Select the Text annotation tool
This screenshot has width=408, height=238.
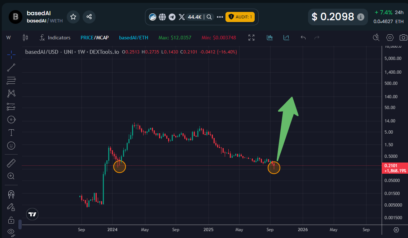point(11,133)
